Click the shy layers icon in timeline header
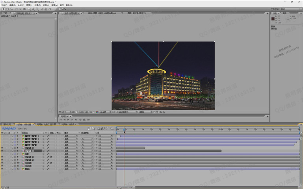This screenshot has width=303, height=189. click(99, 128)
